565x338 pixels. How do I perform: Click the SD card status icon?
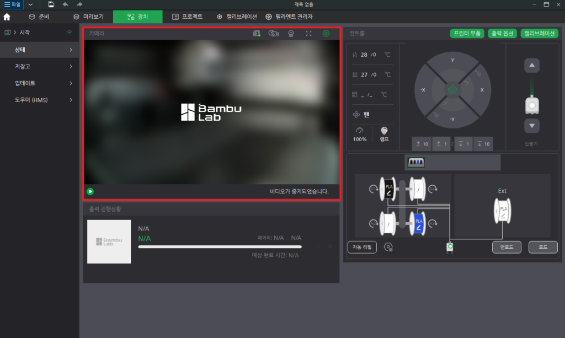click(257, 34)
